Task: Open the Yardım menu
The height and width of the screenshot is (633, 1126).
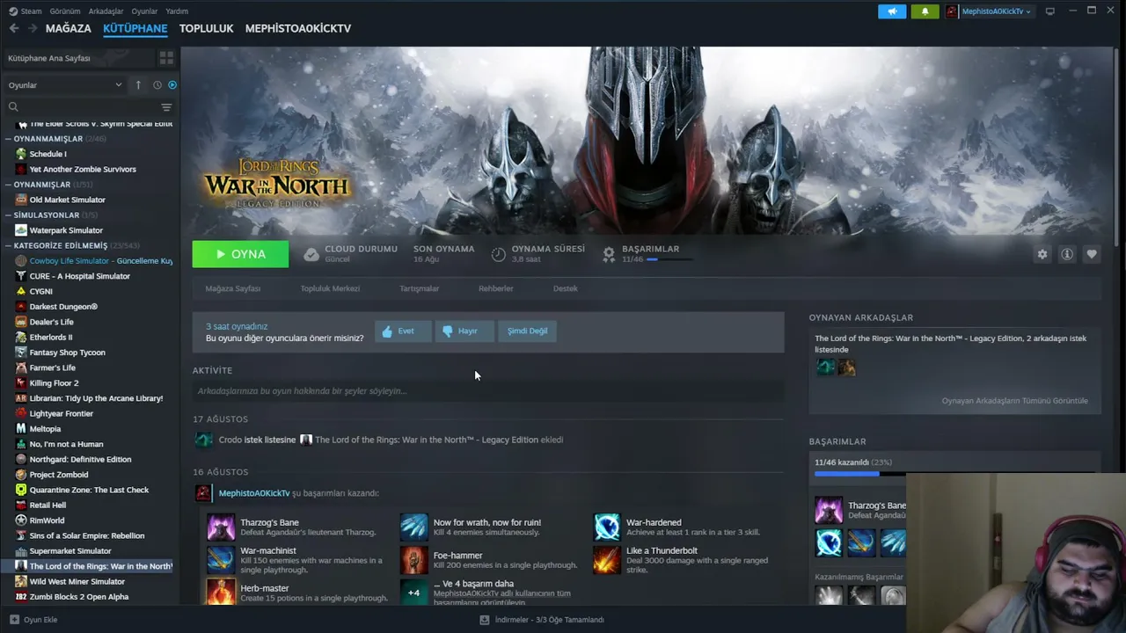Action: pyautogui.click(x=177, y=11)
